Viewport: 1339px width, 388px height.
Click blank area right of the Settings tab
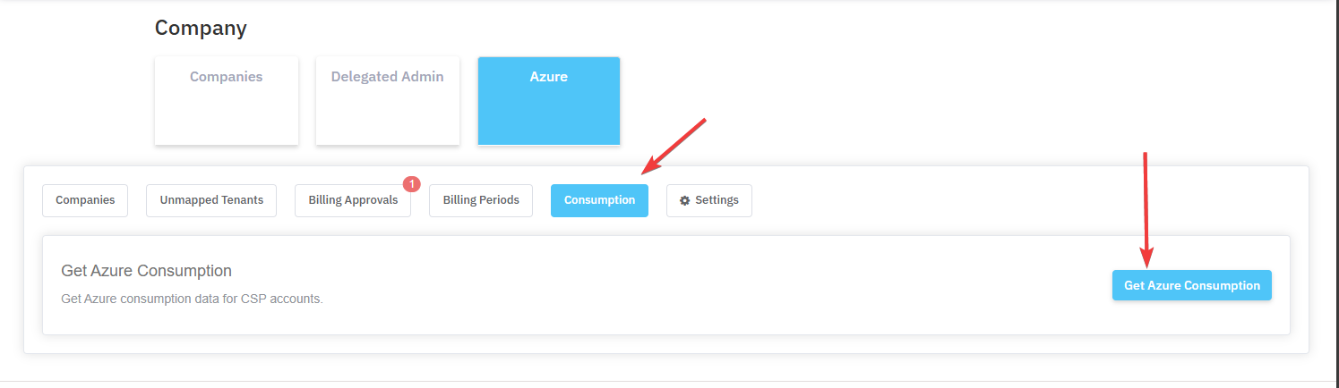(x=985, y=200)
